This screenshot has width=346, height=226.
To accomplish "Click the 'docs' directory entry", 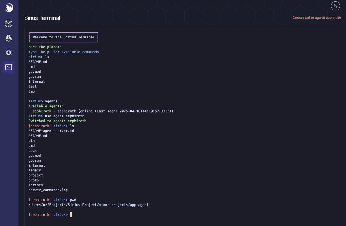I will click(x=33, y=151).
